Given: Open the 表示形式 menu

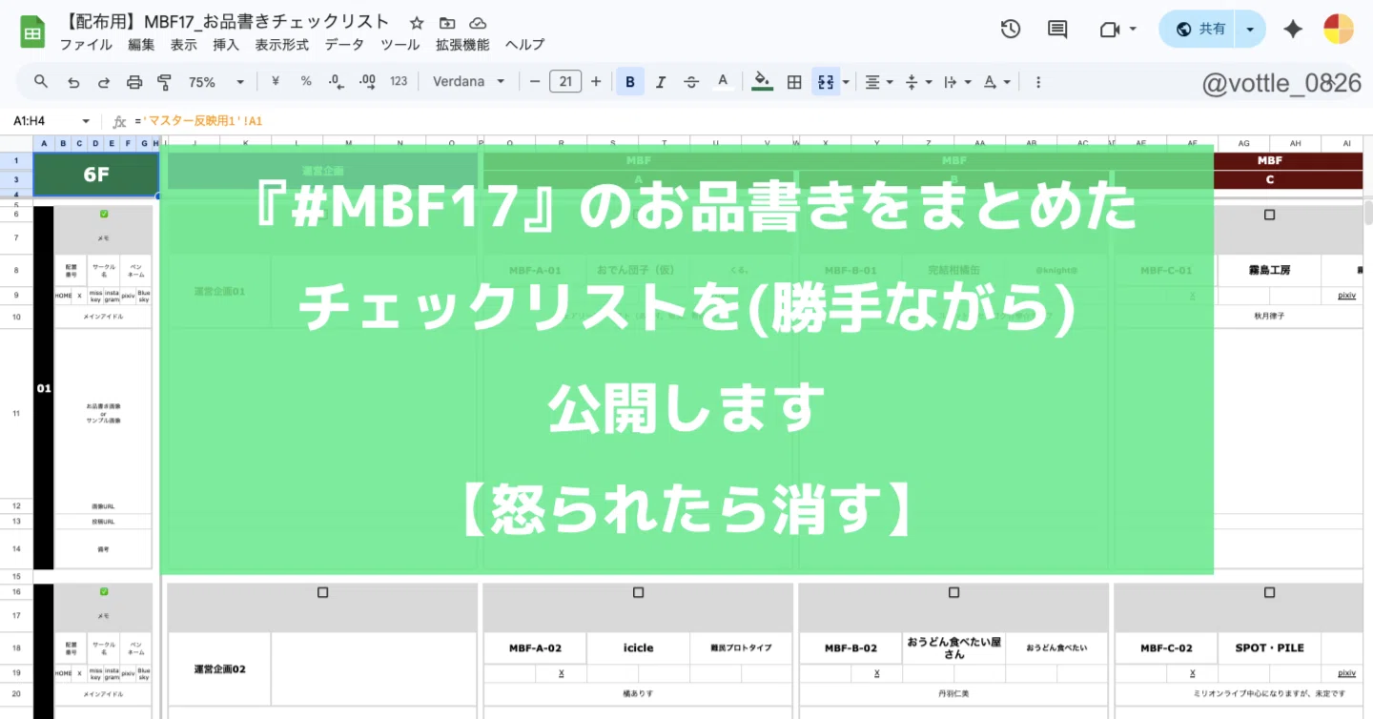Looking at the screenshot, I should click(x=282, y=45).
